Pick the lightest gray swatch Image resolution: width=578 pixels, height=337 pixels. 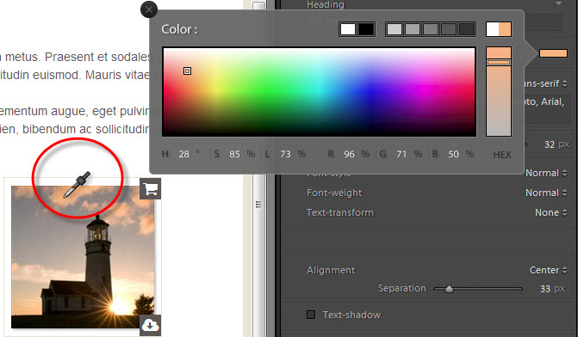point(395,29)
